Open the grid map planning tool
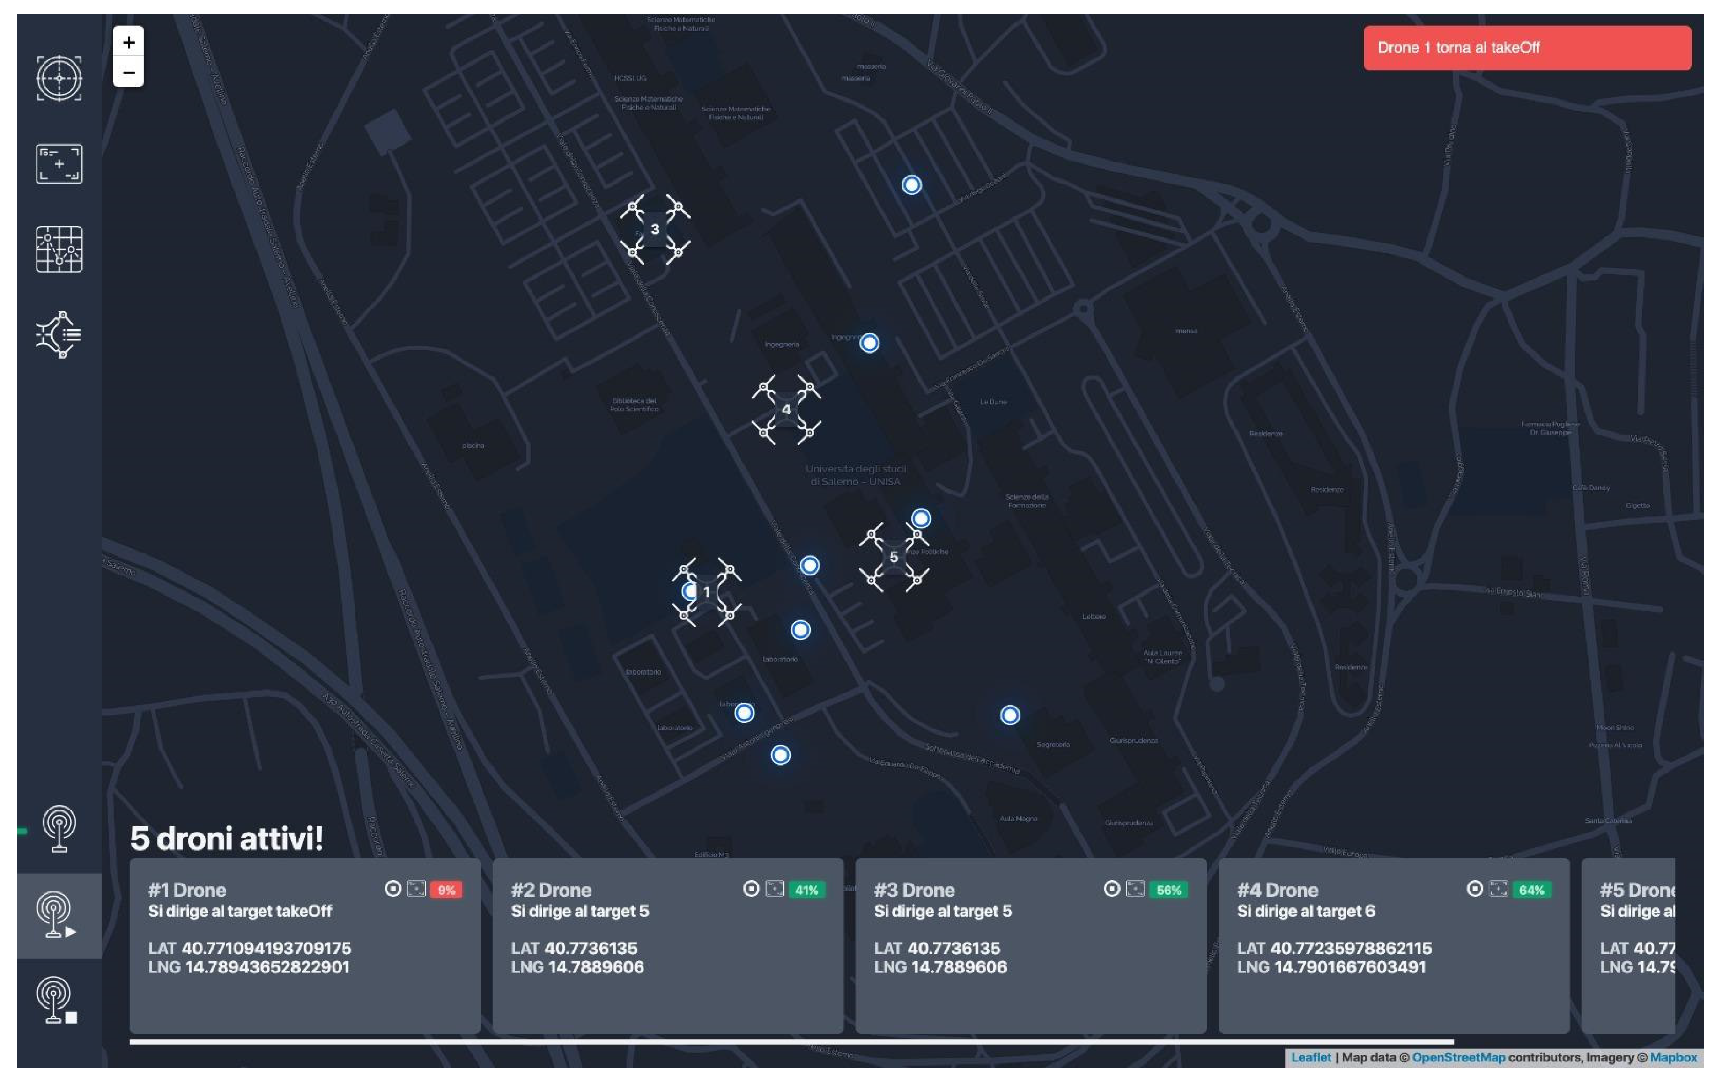1722x1083 pixels. [x=59, y=250]
